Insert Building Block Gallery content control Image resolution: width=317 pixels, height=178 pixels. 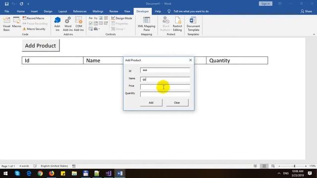pos(106,18)
